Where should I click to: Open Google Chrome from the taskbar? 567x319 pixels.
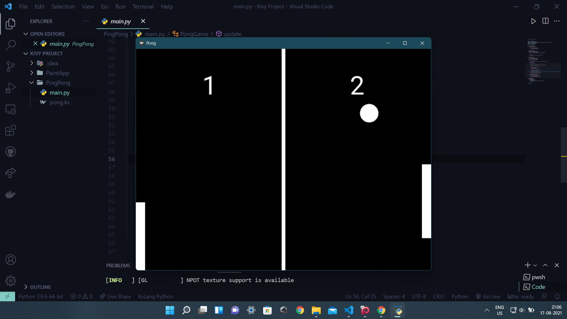tap(300, 310)
